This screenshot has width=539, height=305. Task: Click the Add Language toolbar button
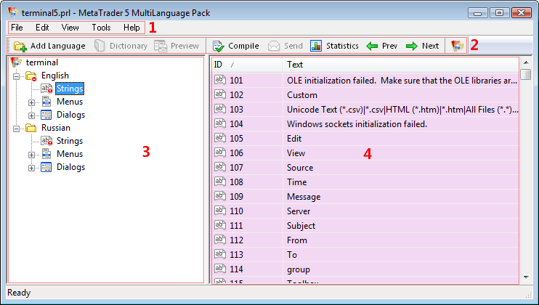point(49,46)
